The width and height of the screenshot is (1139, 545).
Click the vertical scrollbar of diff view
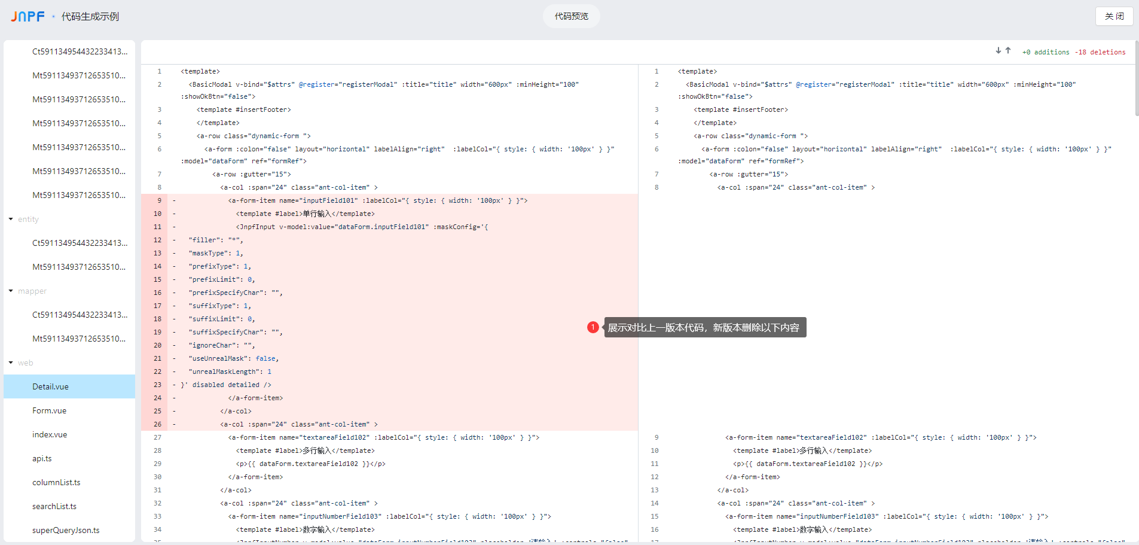point(1136,78)
